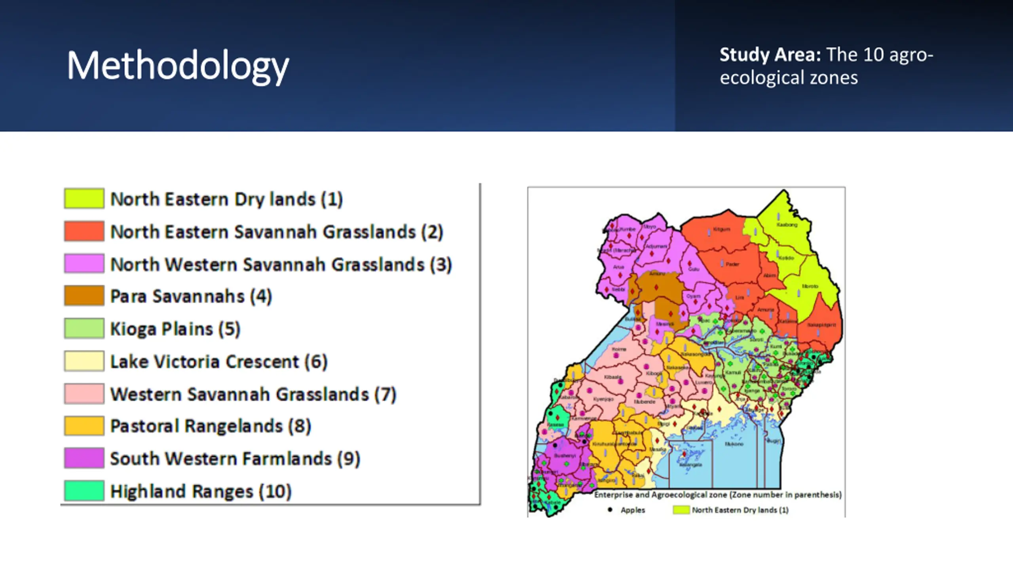Click the Nakapiripirit district label on the map
Screen dimensions: 1013x570
click(822, 325)
